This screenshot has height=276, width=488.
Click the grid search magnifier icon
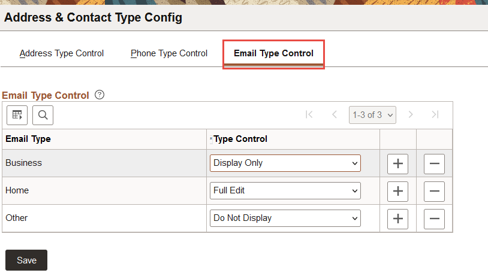(x=43, y=114)
